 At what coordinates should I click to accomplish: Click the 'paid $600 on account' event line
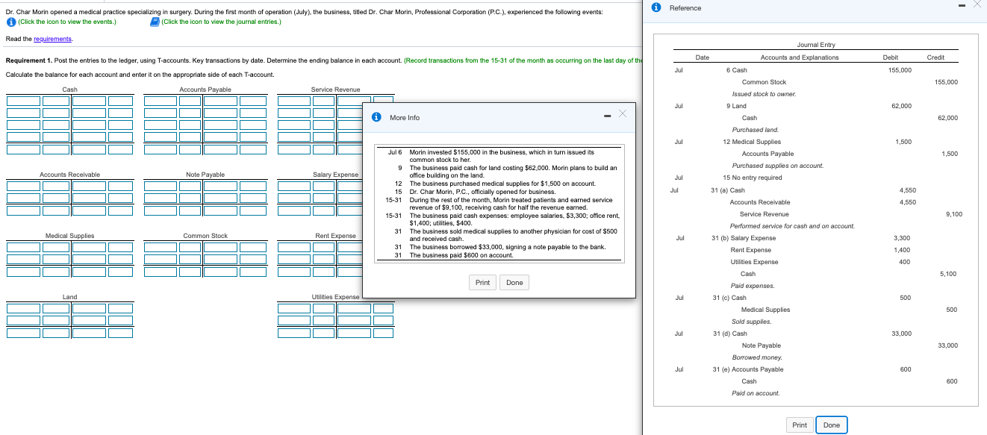[x=461, y=255]
